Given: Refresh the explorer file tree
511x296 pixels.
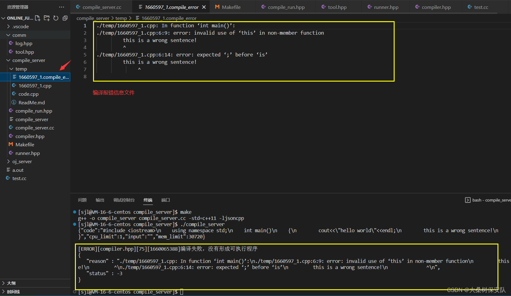Looking at the screenshot, I should [56, 18].
